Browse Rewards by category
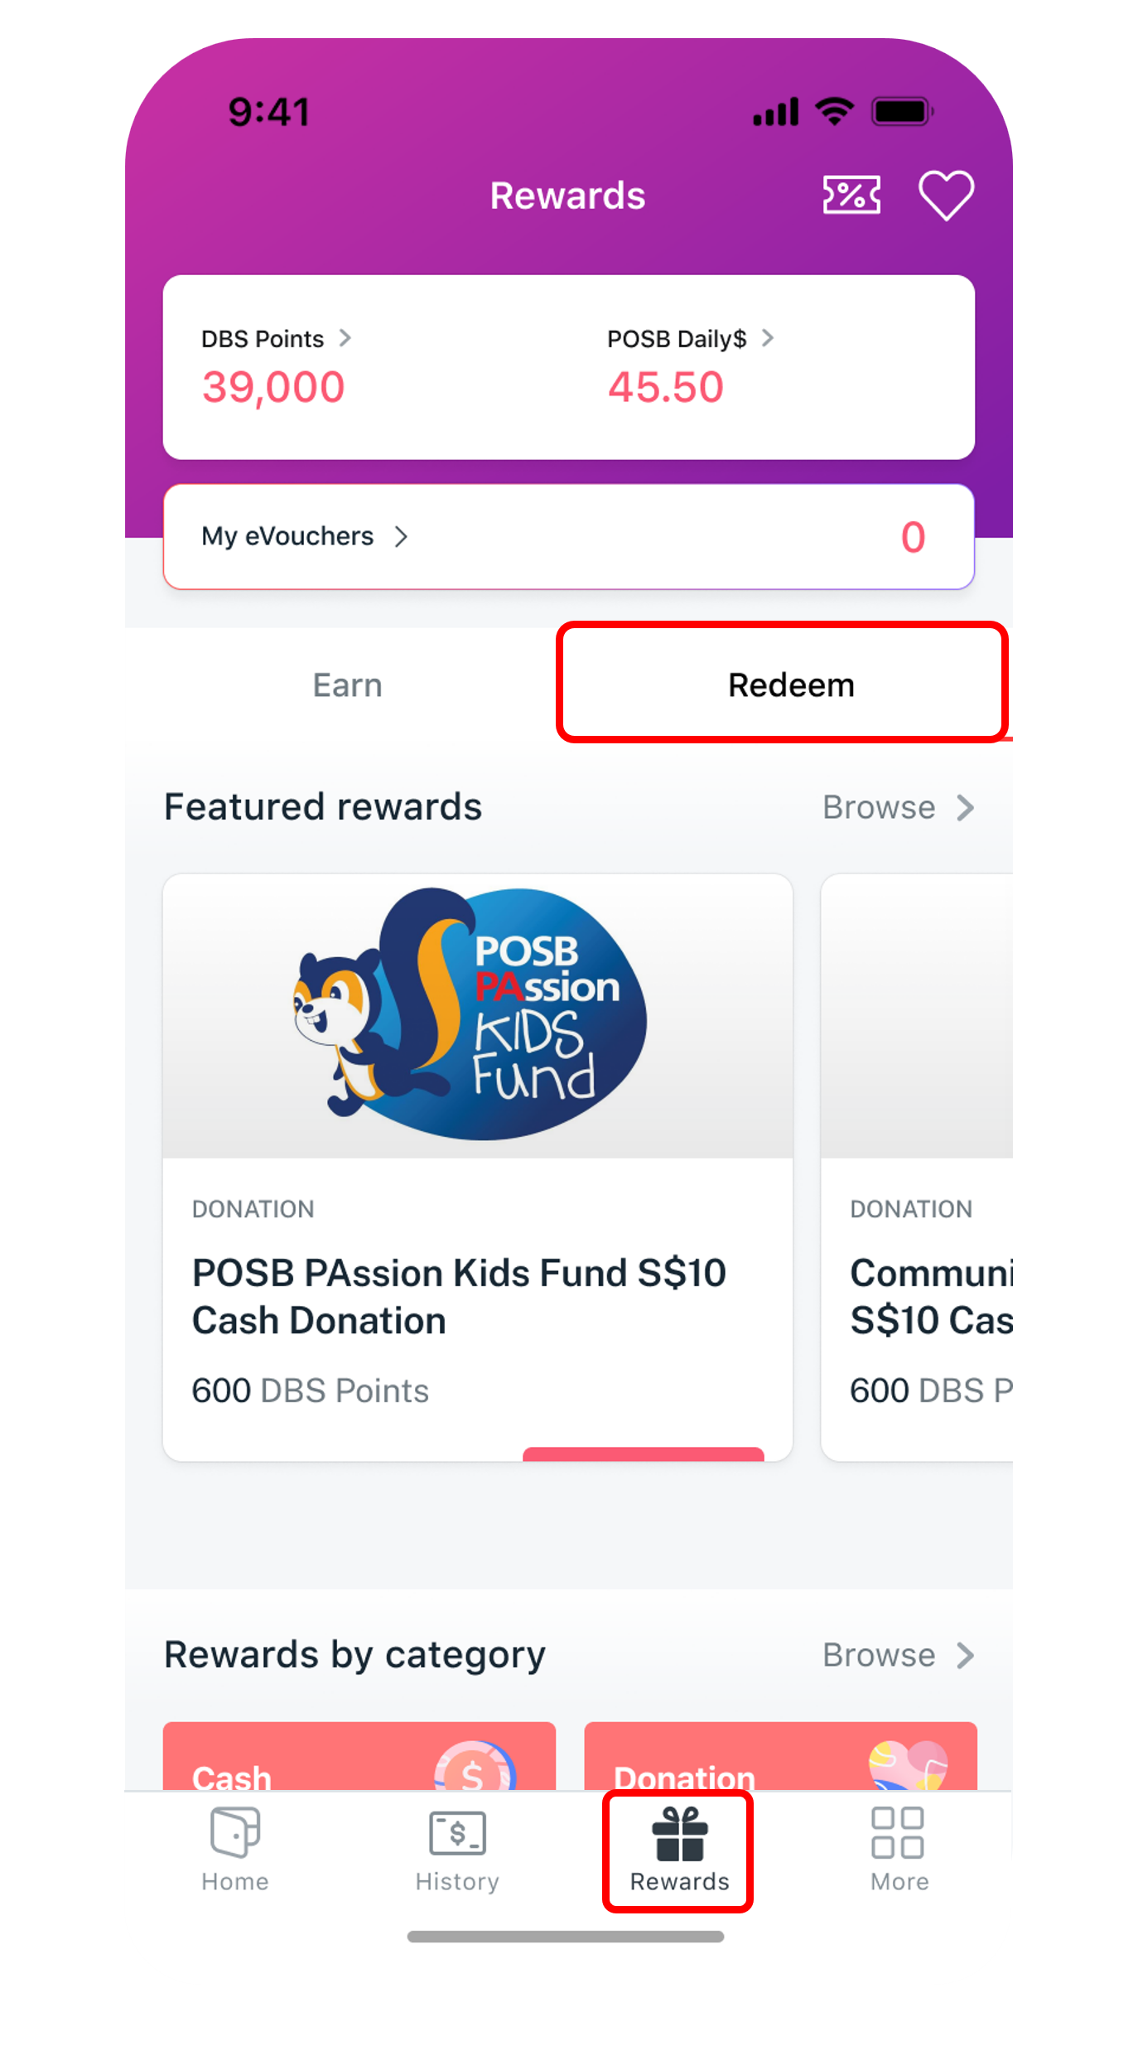The image size is (1138, 2051). pyautogui.click(x=898, y=1655)
